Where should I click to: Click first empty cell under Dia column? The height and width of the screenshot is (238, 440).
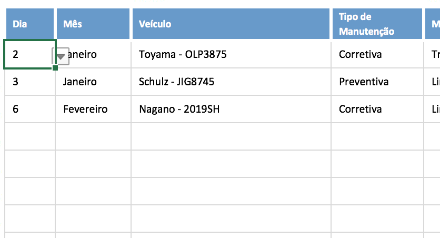point(30,136)
